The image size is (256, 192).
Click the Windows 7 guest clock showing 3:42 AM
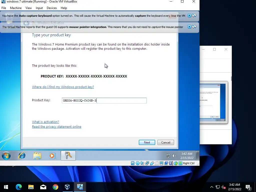click(x=187, y=156)
